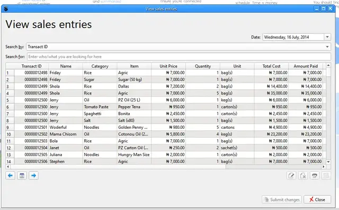
Task: Click the Unit column header
Action: (x=237, y=66)
